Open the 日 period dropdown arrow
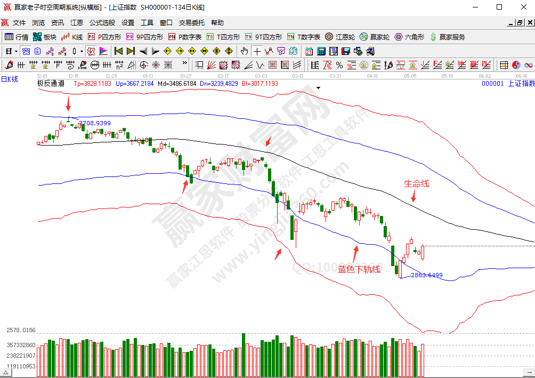 (x=16, y=51)
